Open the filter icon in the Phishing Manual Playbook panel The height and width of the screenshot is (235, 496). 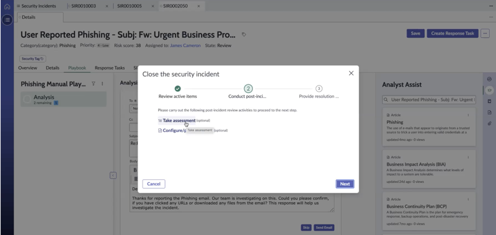(94, 84)
